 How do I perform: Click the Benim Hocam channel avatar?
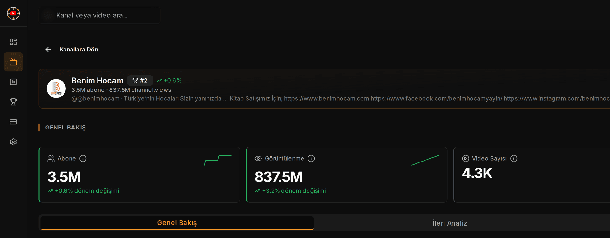pos(56,89)
